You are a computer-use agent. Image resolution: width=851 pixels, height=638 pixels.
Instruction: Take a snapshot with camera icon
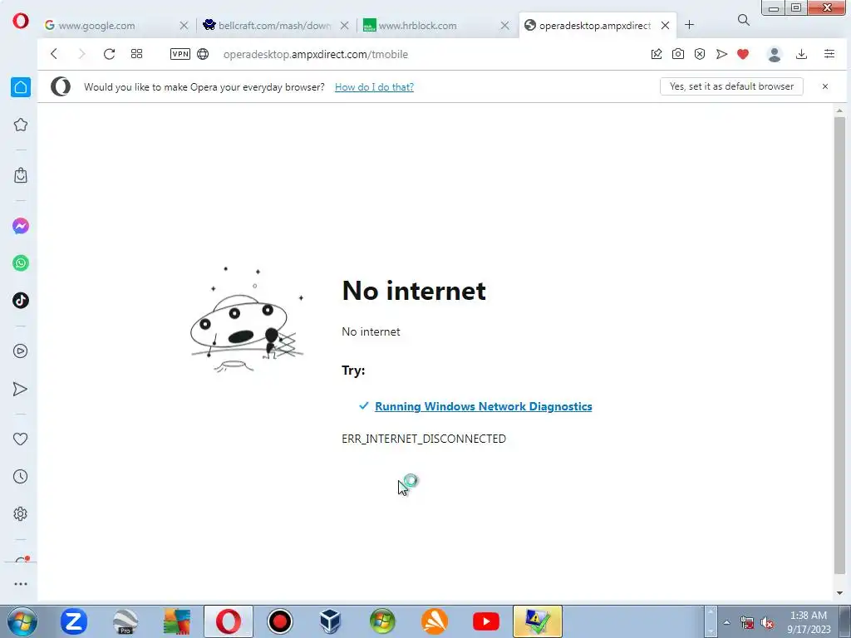point(678,54)
